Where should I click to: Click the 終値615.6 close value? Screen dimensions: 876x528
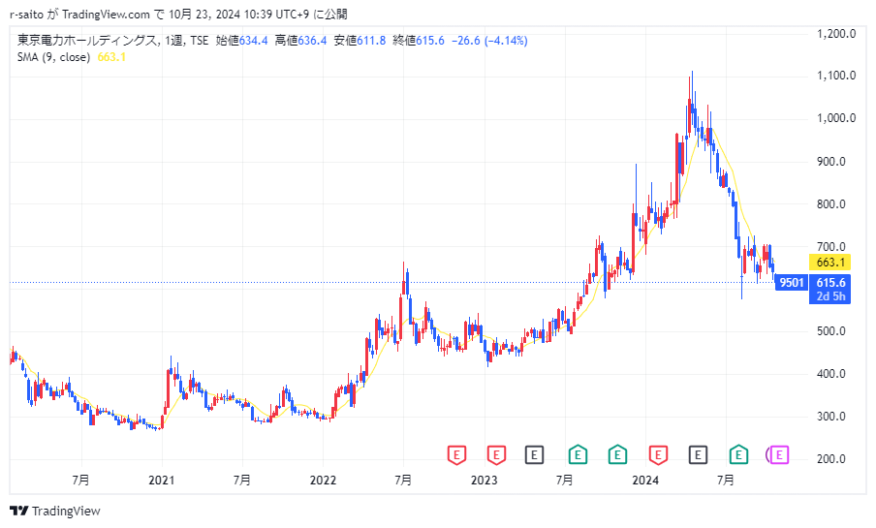tap(419, 41)
